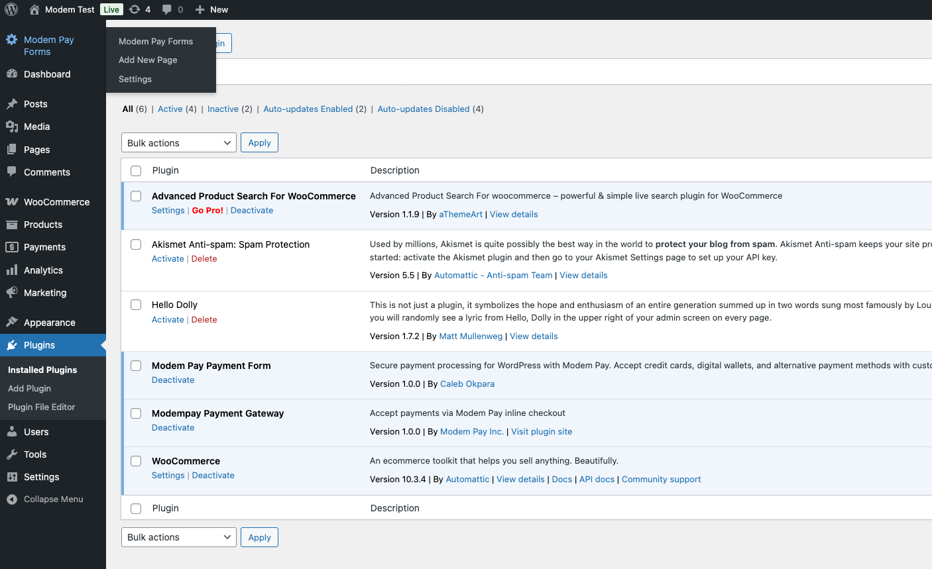The width and height of the screenshot is (932, 569).
Task: Tick the Modempay Payment Gateway checkbox
Action: coord(136,413)
